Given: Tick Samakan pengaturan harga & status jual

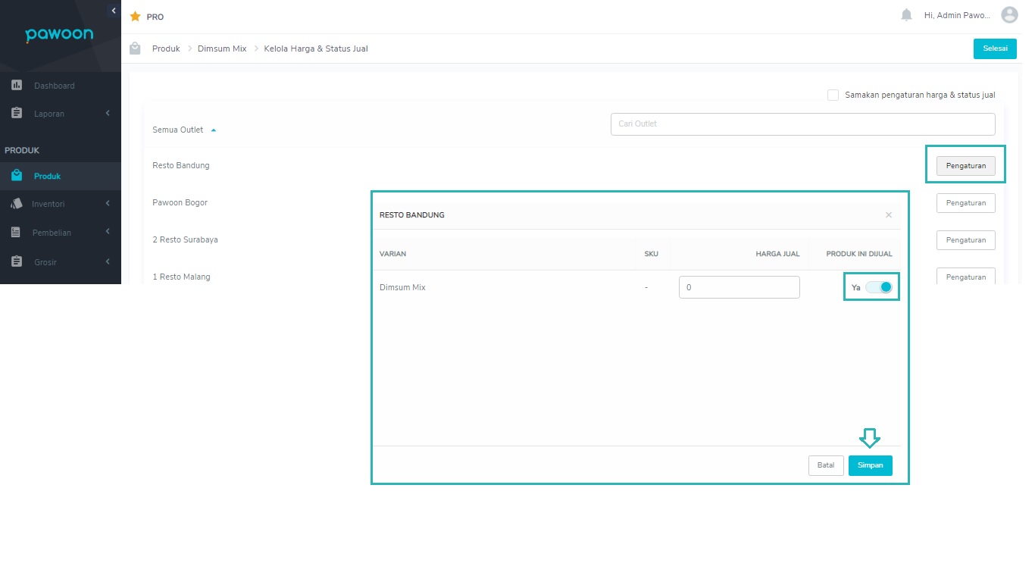Looking at the screenshot, I should point(833,95).
